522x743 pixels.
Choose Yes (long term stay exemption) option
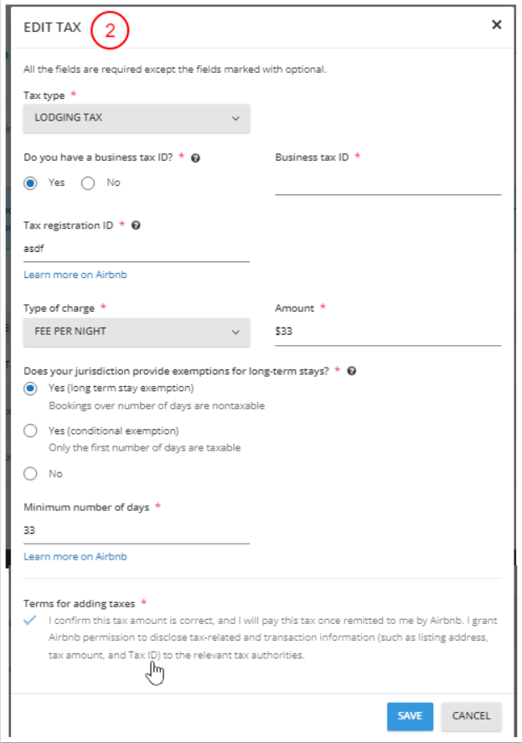[31, 389]
